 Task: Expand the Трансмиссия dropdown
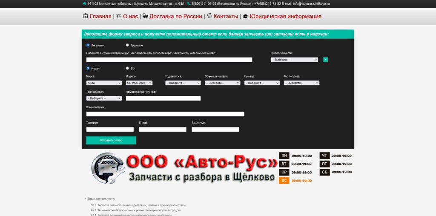104,98
